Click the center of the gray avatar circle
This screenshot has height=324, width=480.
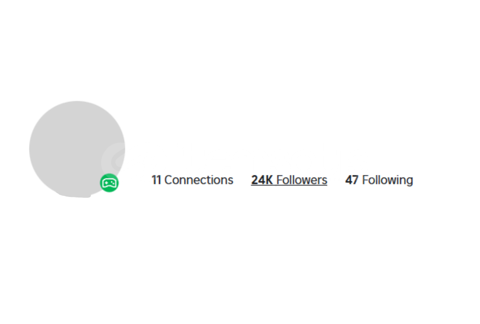tap(77, 149)
